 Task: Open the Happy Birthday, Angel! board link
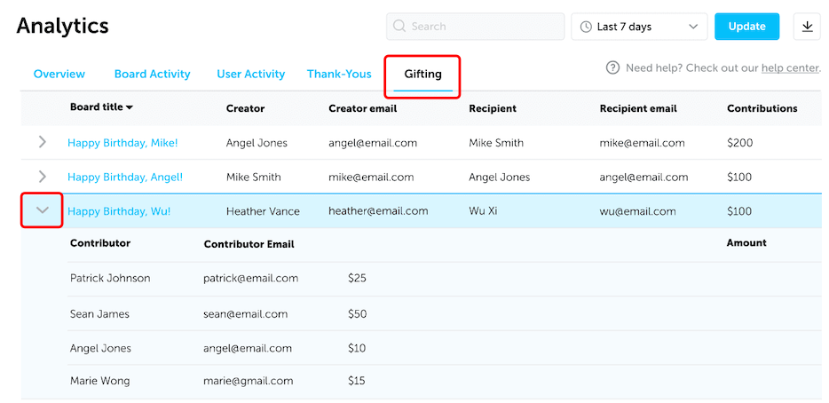[x=125, y=178]
